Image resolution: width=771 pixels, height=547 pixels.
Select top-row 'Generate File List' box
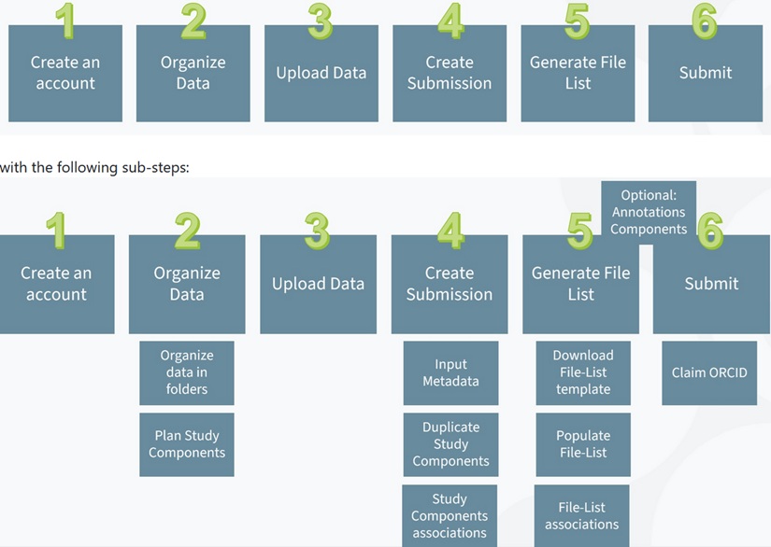pos(578,74)
